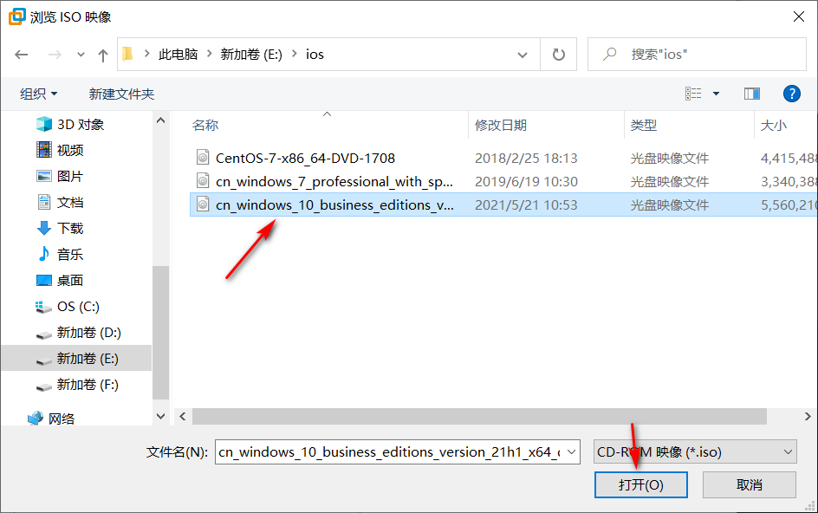The image size is (818, 513).
Task: Sort by the 类型 column header
Action: 644,126
